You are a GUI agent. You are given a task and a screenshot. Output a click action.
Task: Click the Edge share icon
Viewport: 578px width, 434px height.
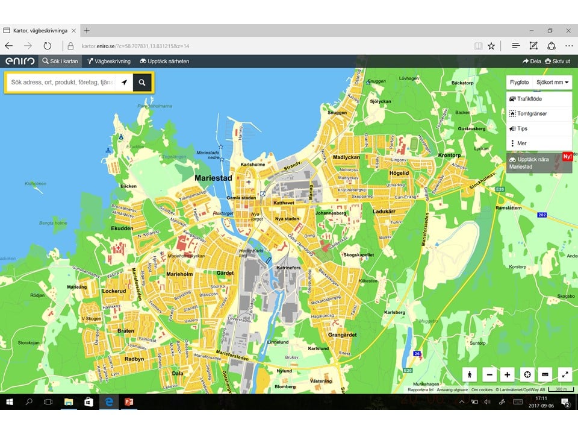tap(552, 46)
